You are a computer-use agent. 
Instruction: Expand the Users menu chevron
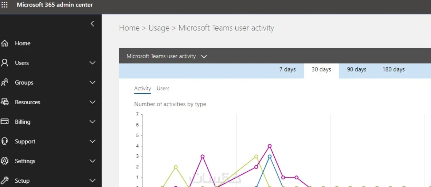click(93, 63)
